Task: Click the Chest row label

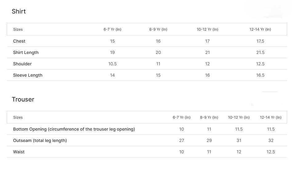Action: [19, 41]
